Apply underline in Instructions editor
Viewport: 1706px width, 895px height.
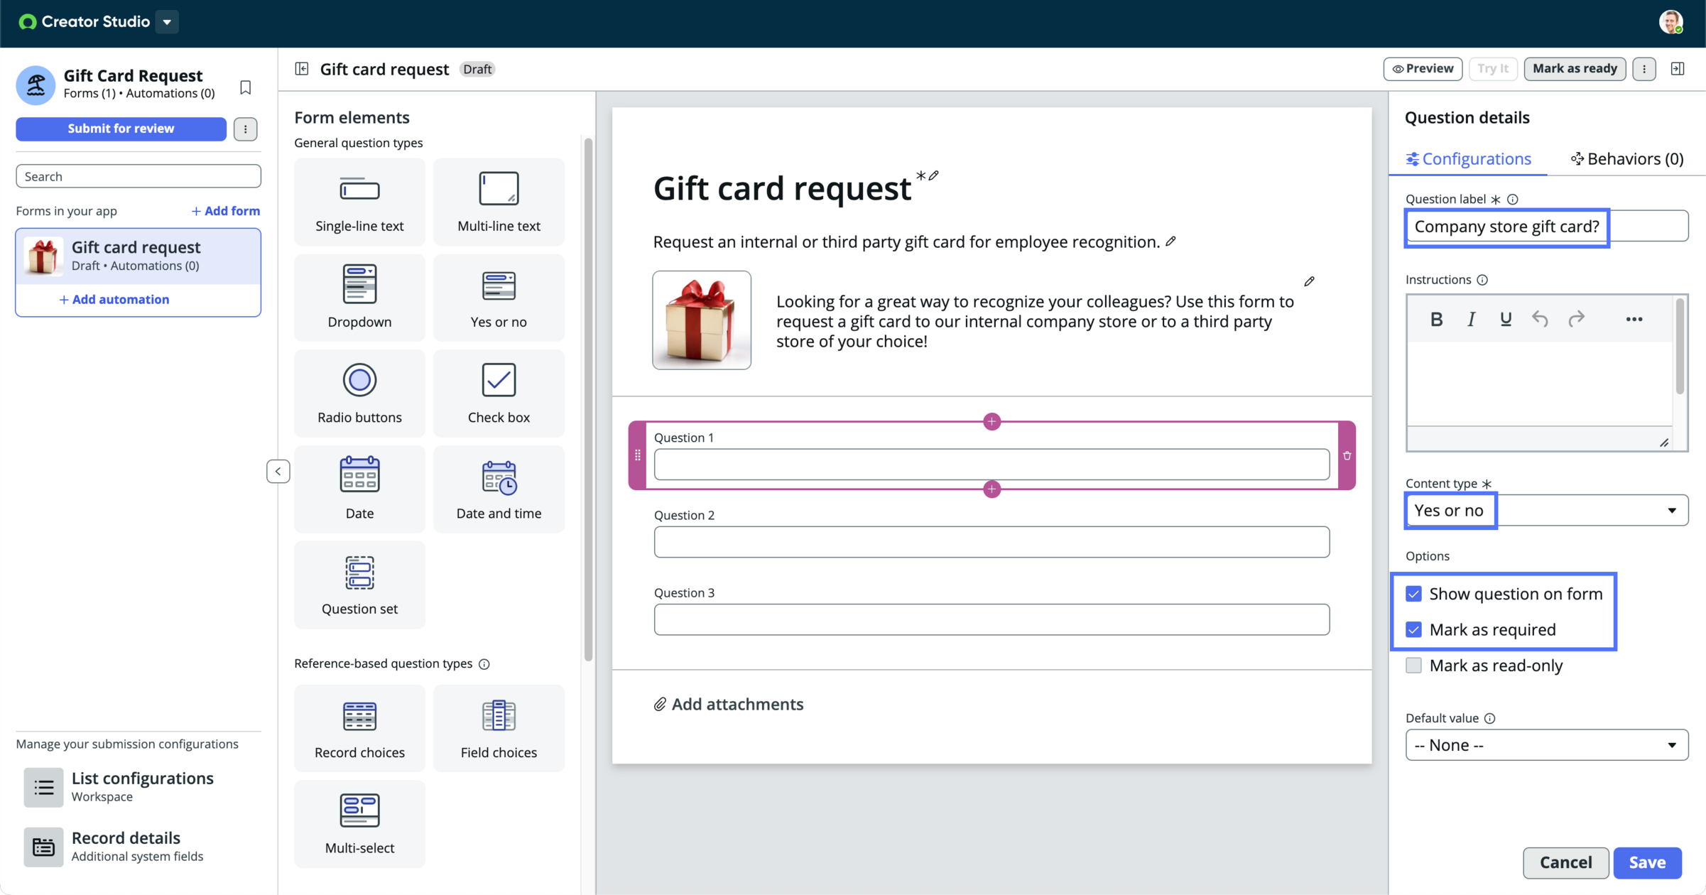1506,319
